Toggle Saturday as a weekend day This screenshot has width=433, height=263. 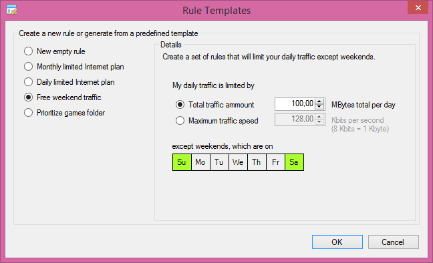pyautogui.click(x=295, y=162)
